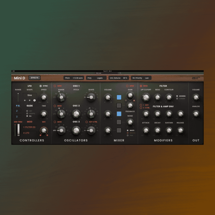215x215 pixels.
Task: Enable the OSC 3 mixer switch
Action: coord(119,130)
